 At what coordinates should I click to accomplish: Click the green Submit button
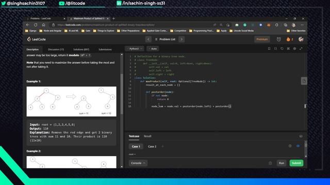point(296,163)
